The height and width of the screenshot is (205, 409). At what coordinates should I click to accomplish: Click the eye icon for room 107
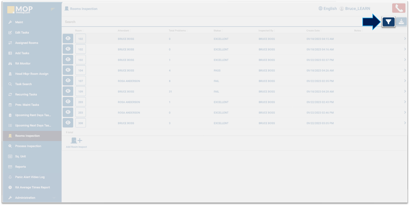[68, 81]
